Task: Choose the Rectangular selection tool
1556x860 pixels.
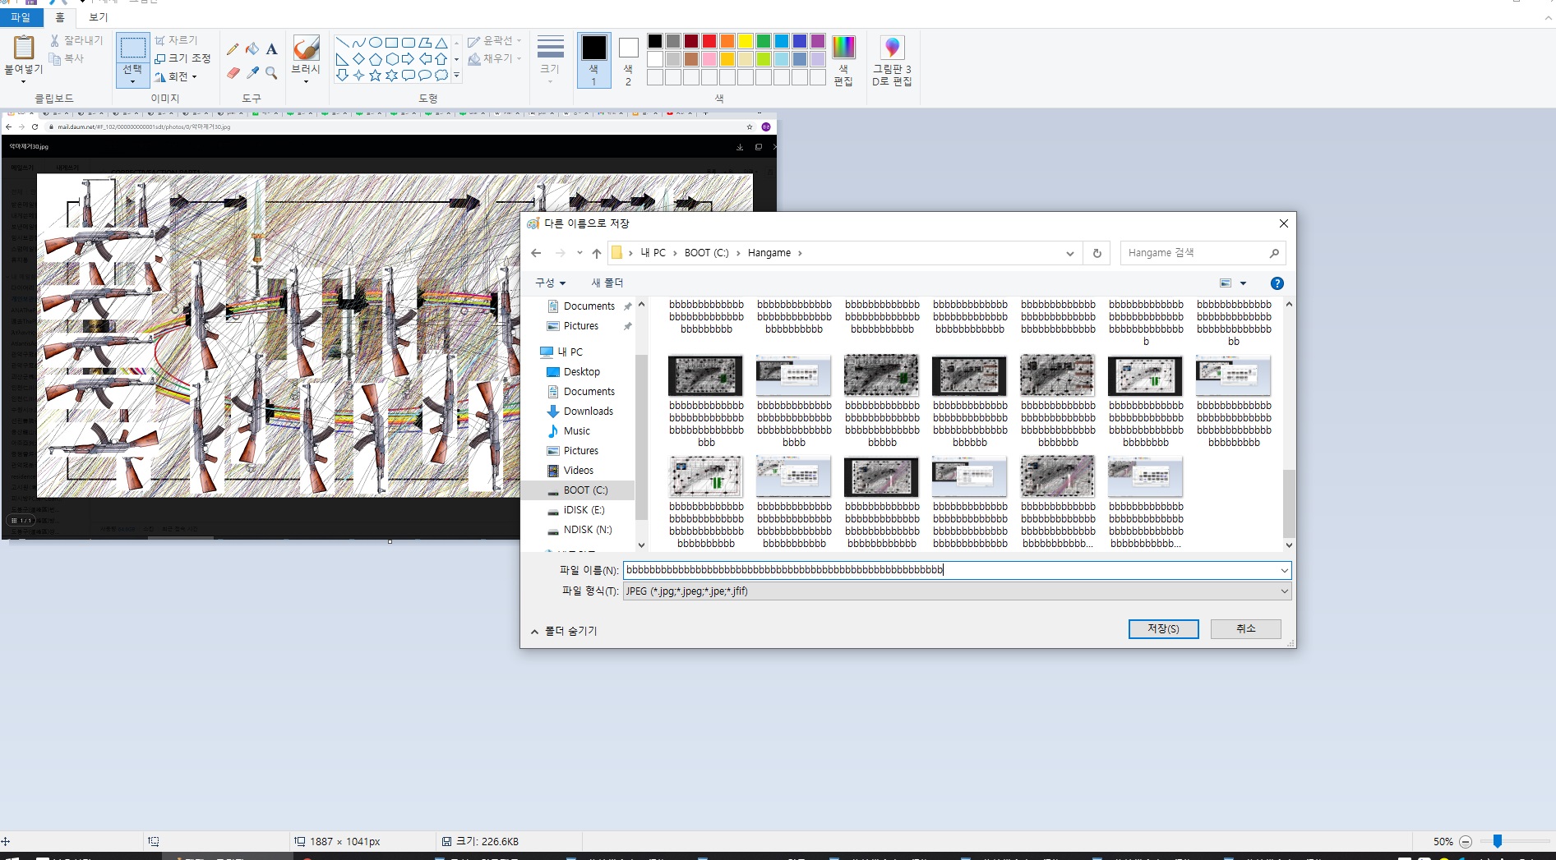Action: click(132, 48)
